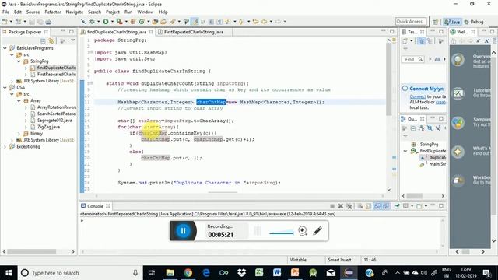Pause the screen recording

183,231
